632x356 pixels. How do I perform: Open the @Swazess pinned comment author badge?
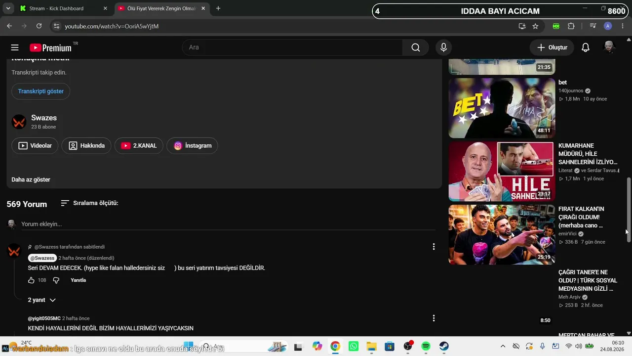(x=42, y=258)
